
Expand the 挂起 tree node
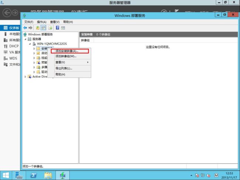pyautogui.click(x=34, y=58)
